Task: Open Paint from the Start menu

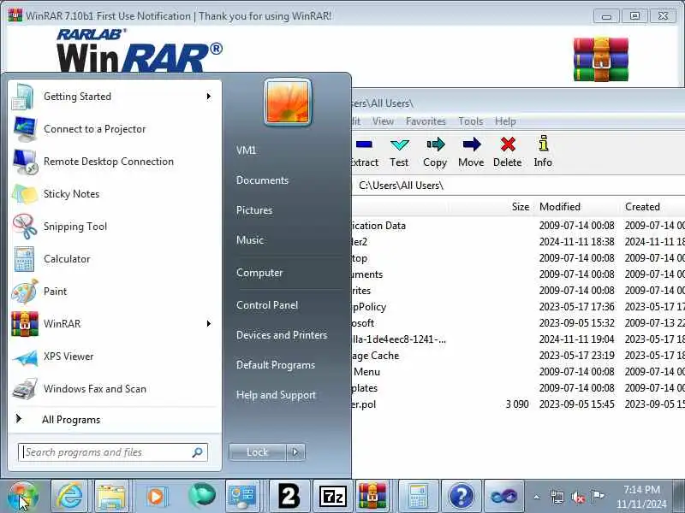Action: coord(114,292)
